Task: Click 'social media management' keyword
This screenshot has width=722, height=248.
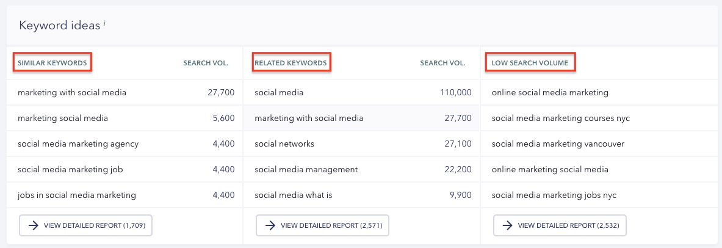Action: coord(306,170)
